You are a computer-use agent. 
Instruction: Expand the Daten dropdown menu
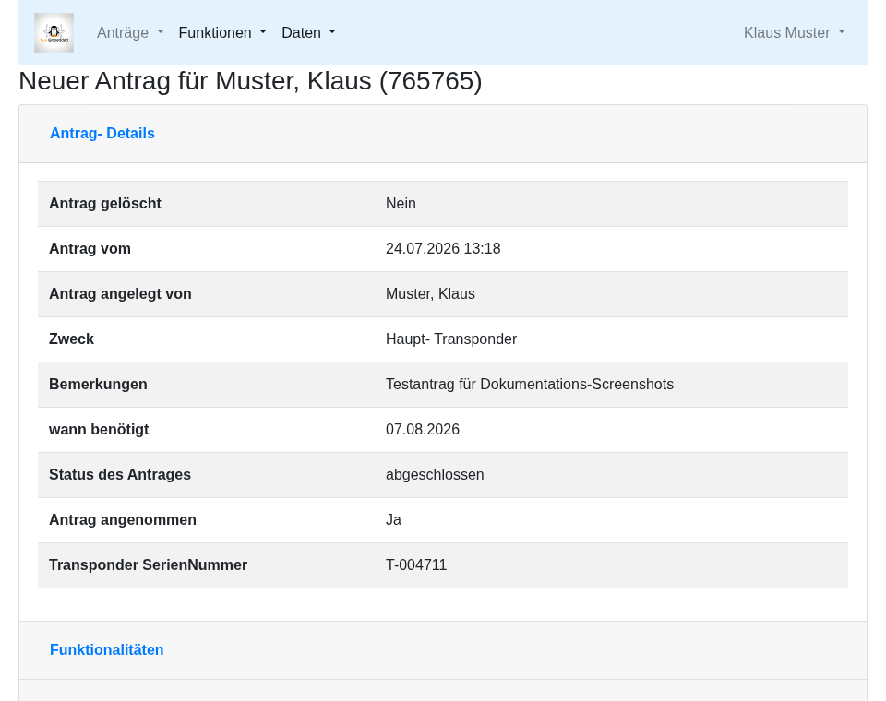coord(308,33)
